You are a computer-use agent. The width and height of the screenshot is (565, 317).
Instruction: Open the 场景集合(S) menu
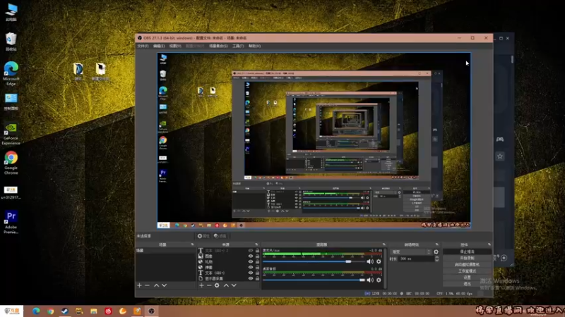pos(218,46)
